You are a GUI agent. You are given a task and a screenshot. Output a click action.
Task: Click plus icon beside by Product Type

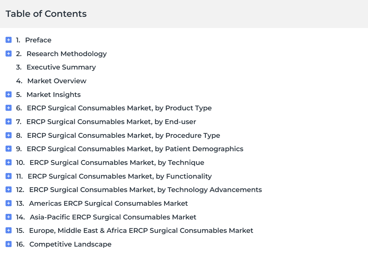pos(8,108)
